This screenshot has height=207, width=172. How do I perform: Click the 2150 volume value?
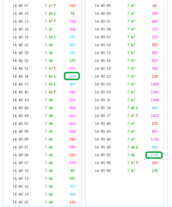[x=72, y=76]
